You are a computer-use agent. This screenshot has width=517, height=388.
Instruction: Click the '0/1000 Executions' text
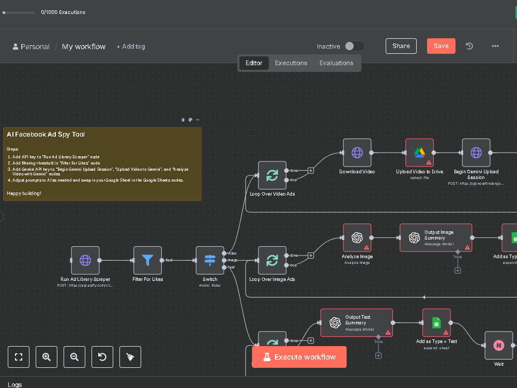(63, 12)
